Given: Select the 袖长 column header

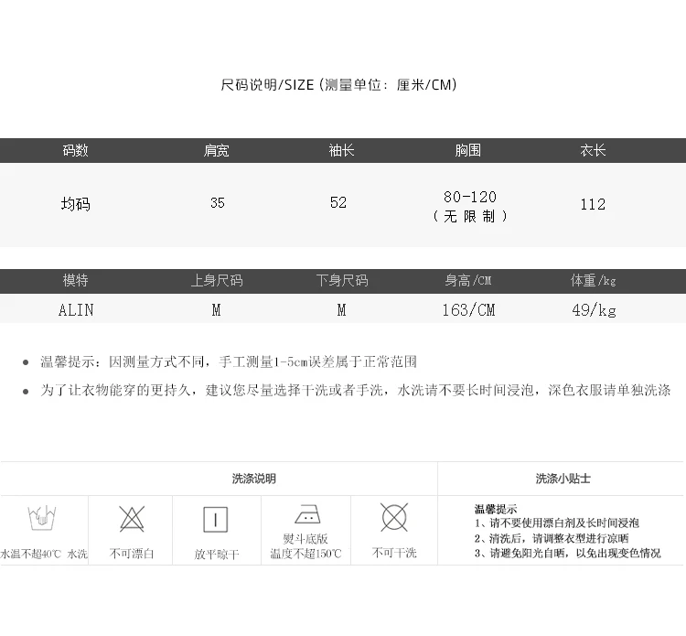Looking at the screenshot, I should tap(342, 151).
